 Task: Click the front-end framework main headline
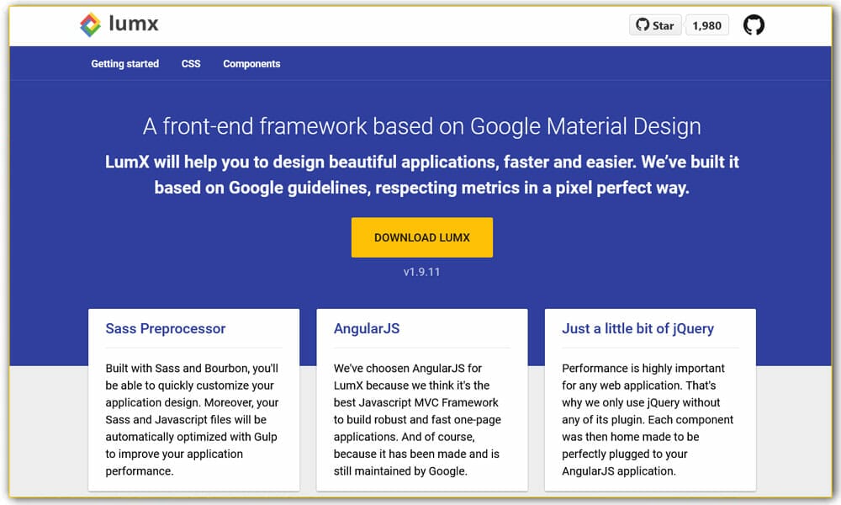pyautogui.click(x=421, y=126)
